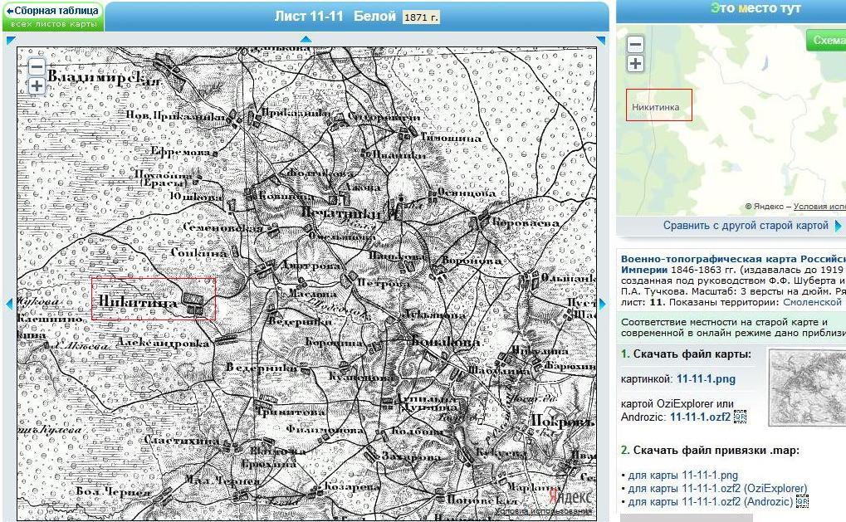Click the Никитинка label on mini map
846x522 pixels.
(656, 107)
